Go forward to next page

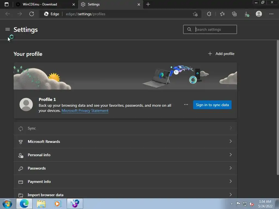coord(20,14)
